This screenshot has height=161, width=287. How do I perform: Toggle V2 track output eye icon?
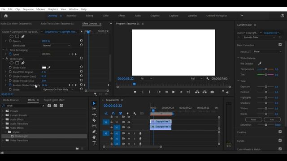(x=129, y=122)
